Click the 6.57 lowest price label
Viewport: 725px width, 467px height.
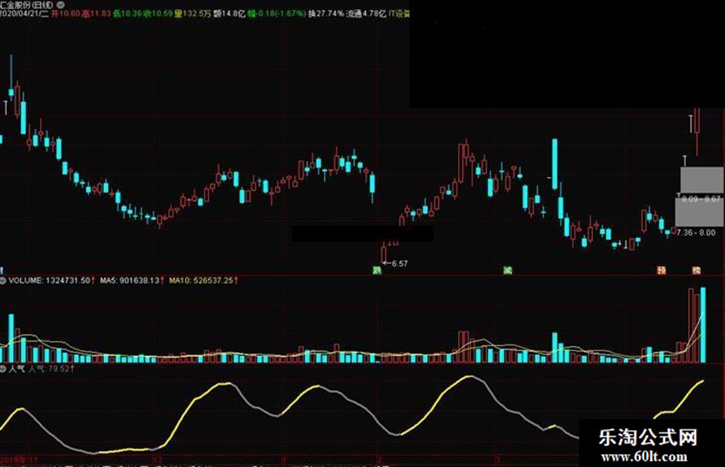coord(400,264)
